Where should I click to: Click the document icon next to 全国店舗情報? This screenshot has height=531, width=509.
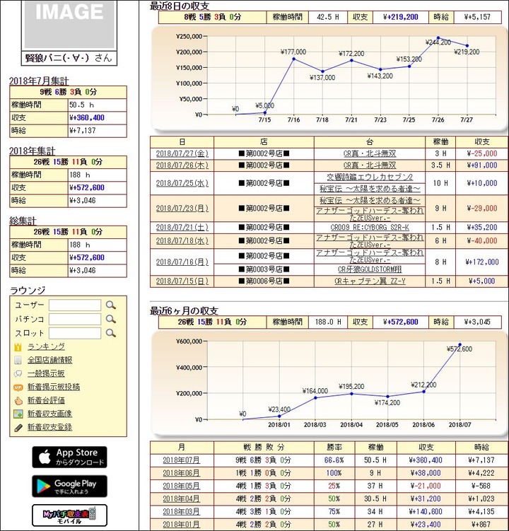(x=18, y=360)
